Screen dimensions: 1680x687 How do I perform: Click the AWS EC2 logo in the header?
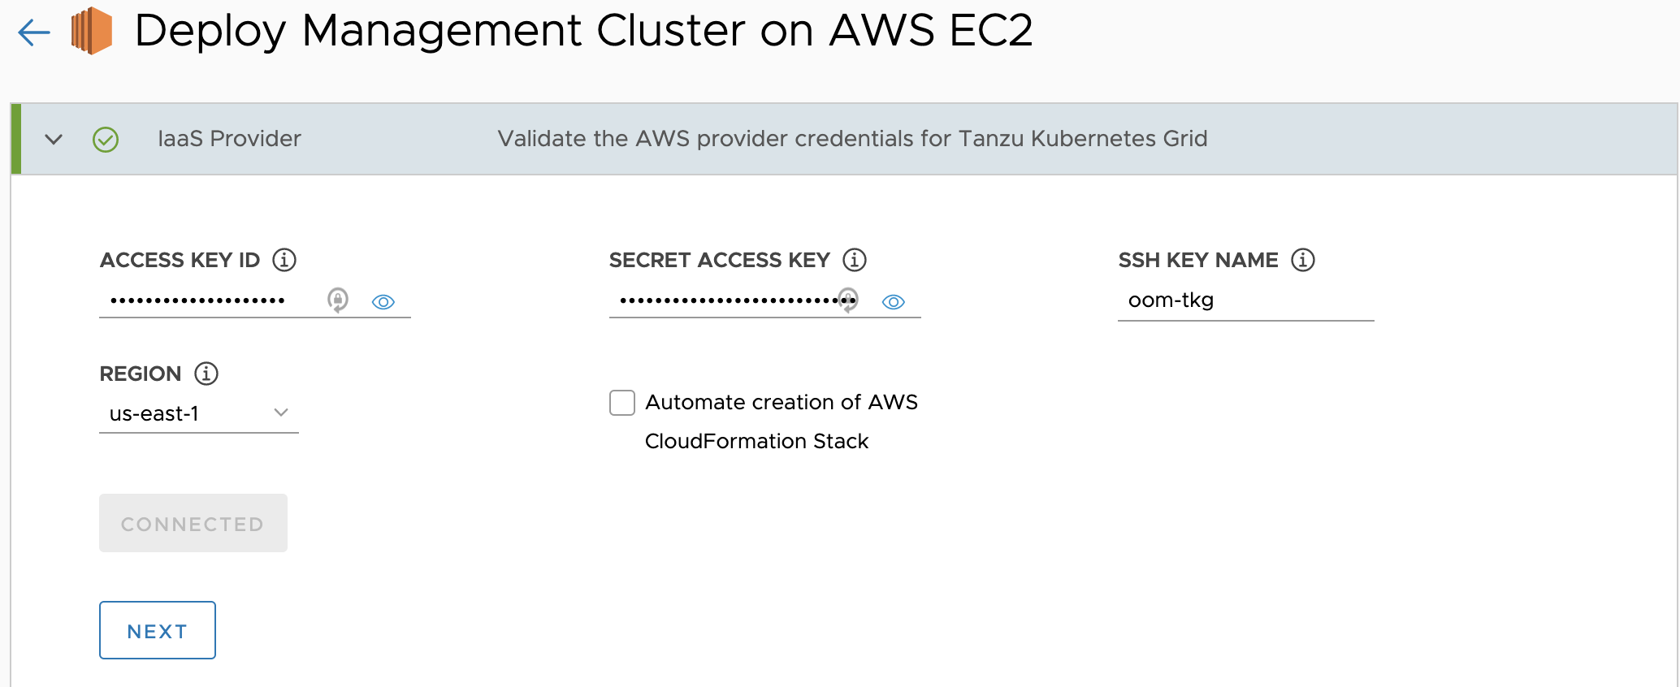(92, 32)
